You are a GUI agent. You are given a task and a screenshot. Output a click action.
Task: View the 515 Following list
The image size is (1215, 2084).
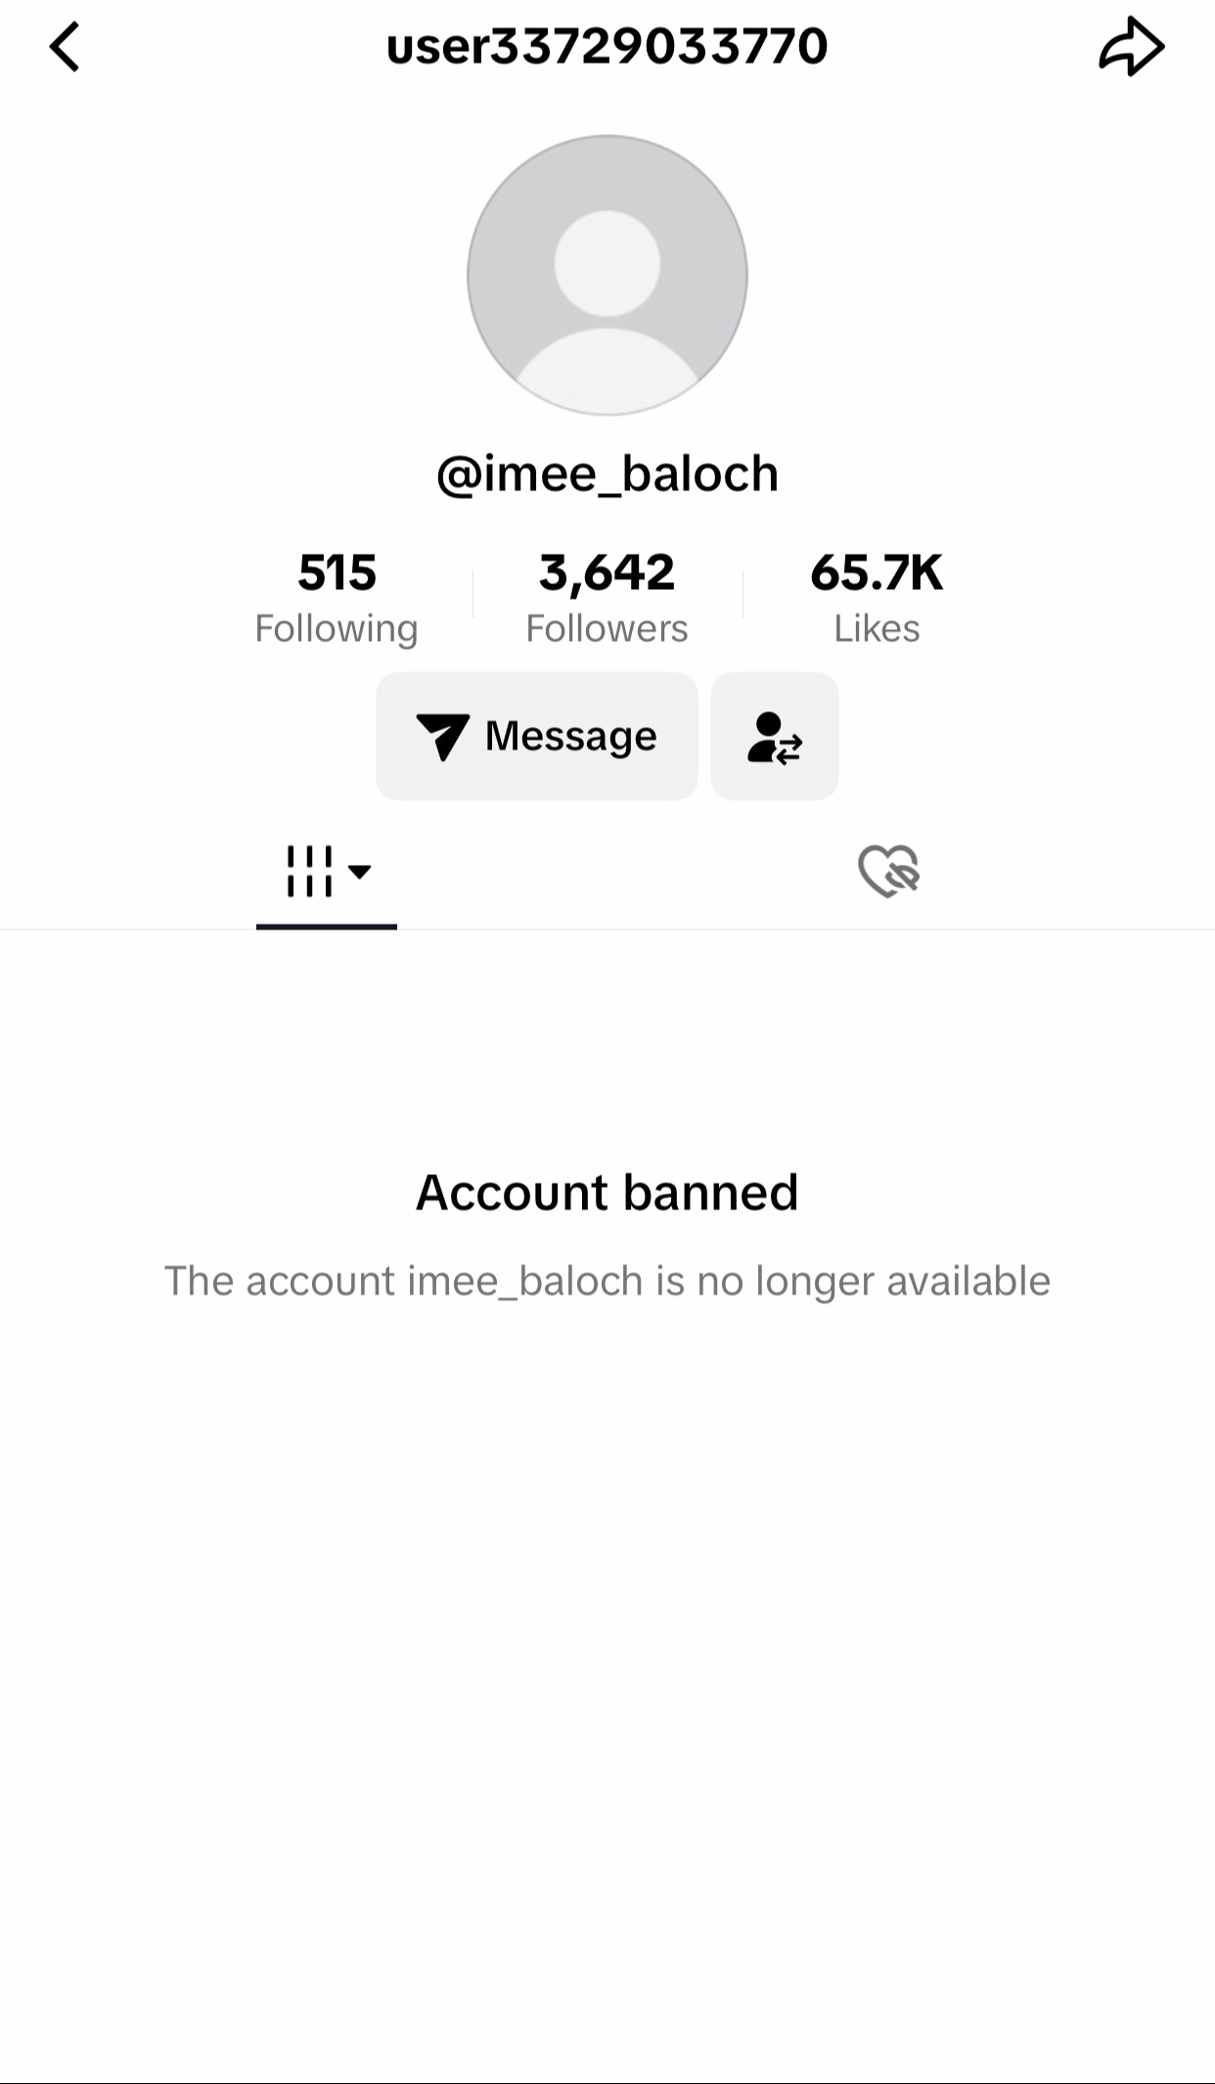click(x=337, y=597)
